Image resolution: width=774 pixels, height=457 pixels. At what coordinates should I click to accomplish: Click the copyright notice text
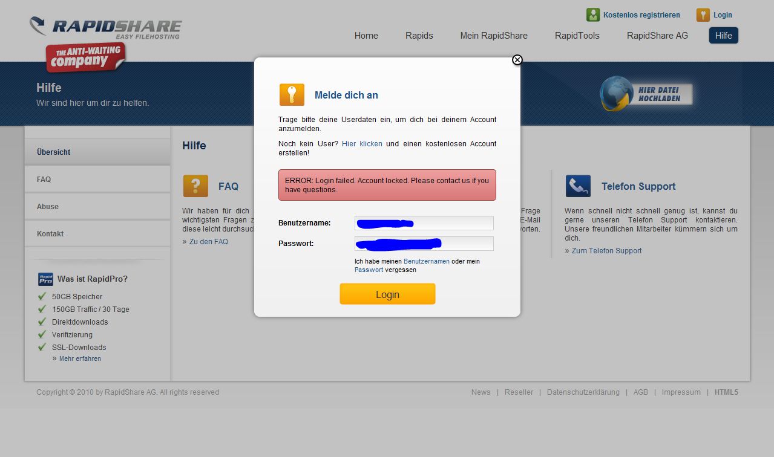click(x=128, y=392)
